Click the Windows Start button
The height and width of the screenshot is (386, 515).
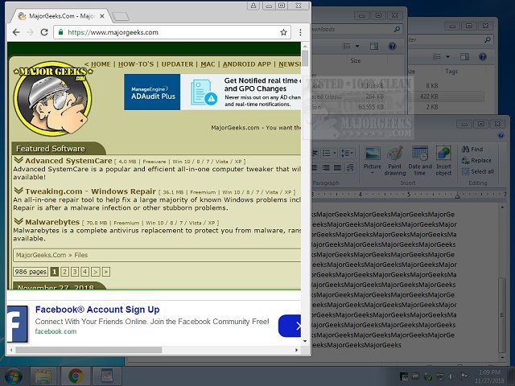pos(14,376)
